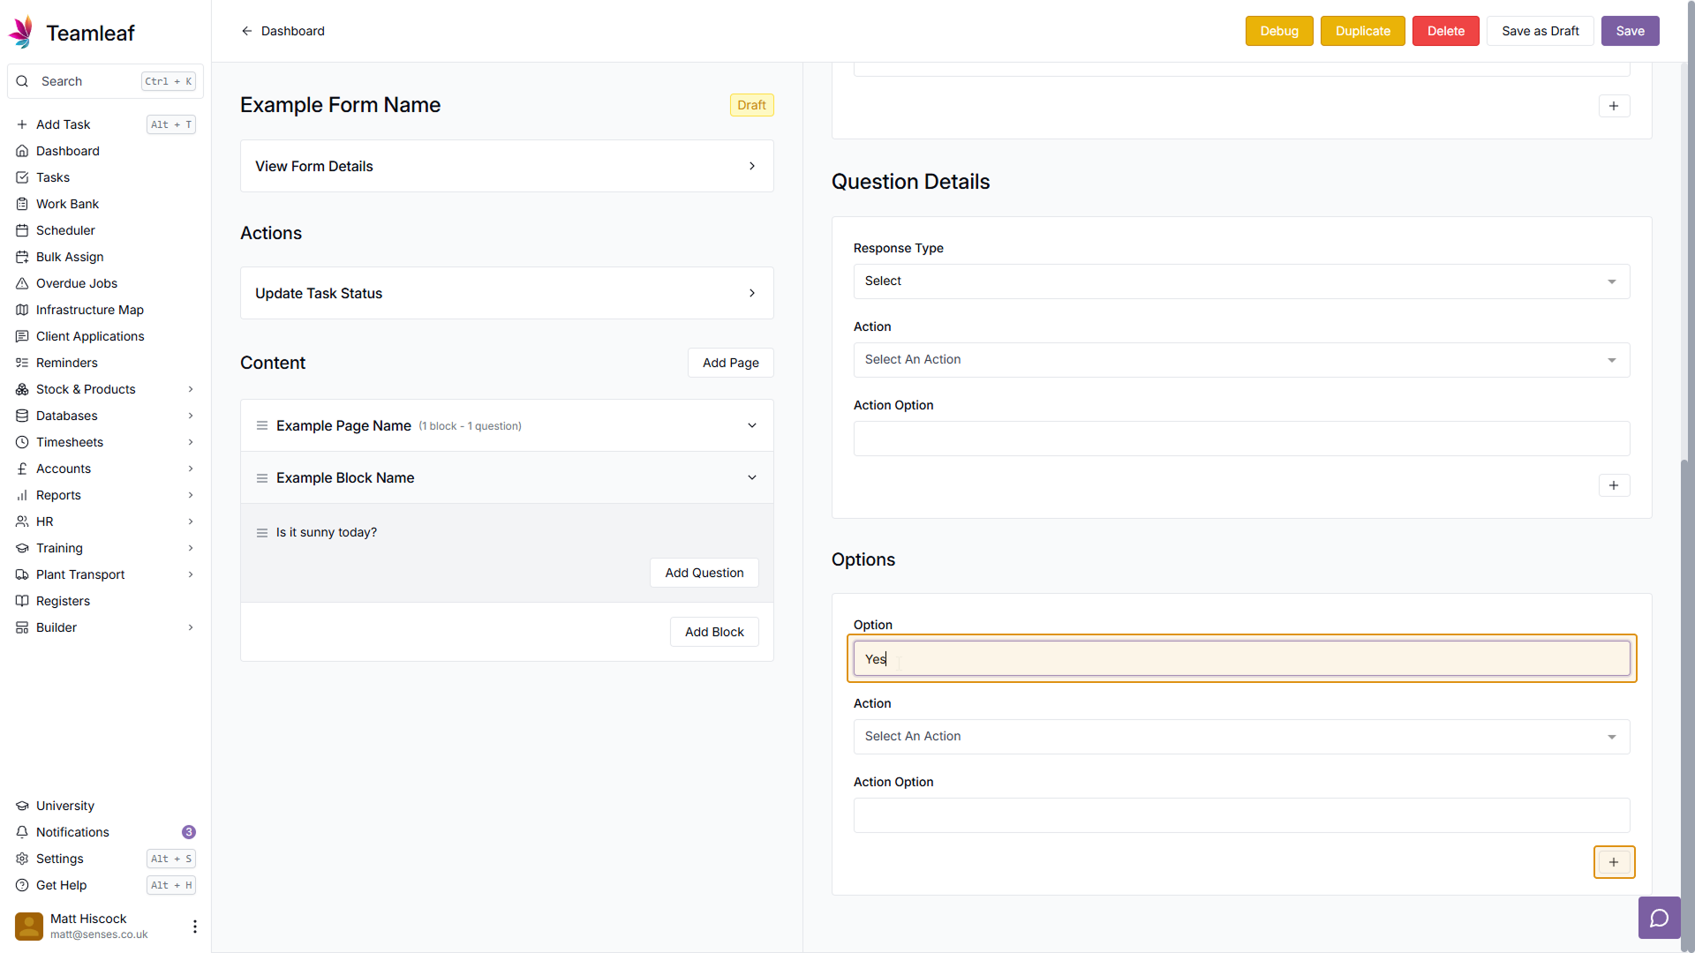Open the Response Type dropdown
Screen dimensions: 1695x953
point(1240,281)
